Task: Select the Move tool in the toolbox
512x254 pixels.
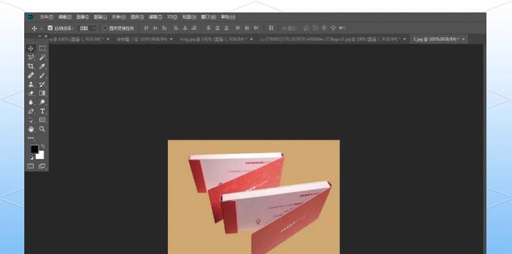Action: point(30,48)
